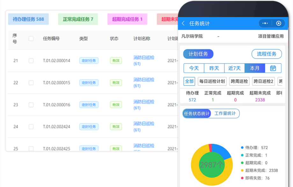The image size is (293, 187).
Task: Check the checkbox on row 25
Action: click(30, 149)
